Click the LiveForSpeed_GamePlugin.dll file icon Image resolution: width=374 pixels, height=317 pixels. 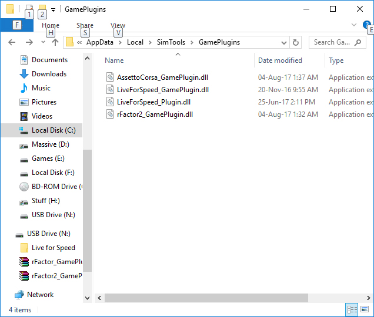110,90
